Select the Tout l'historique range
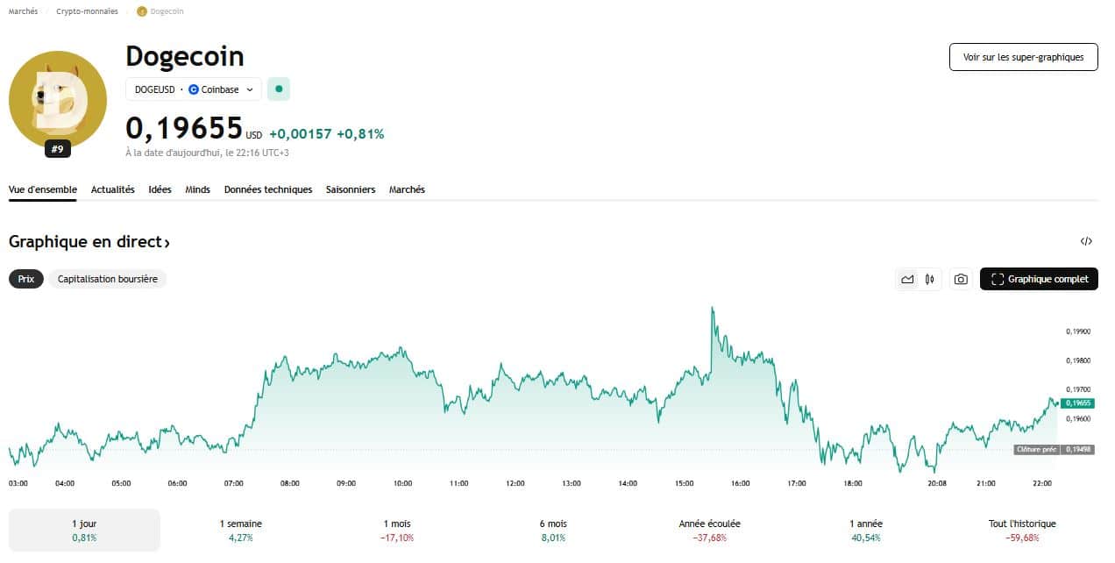The width and height of the screenshot is (1115, 563). [1022, 530]
